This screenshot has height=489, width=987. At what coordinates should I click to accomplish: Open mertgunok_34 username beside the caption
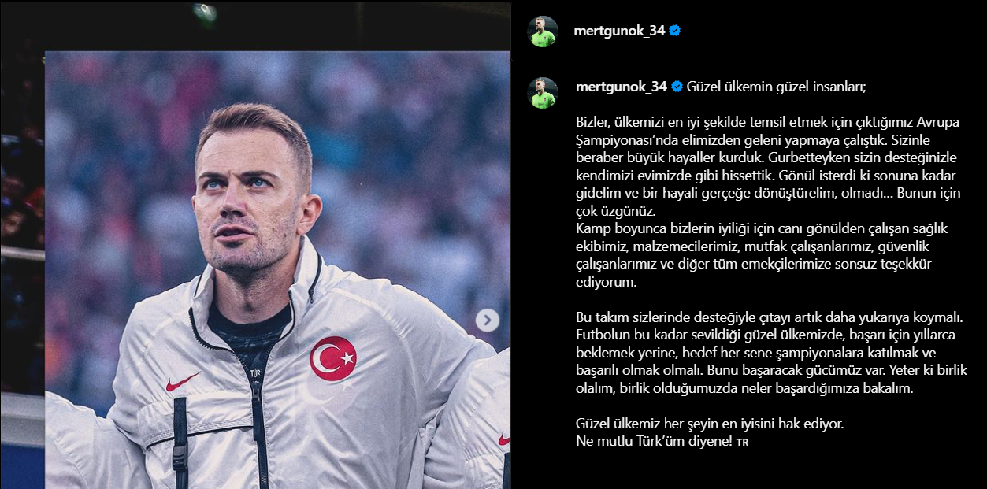pos(622,87)
